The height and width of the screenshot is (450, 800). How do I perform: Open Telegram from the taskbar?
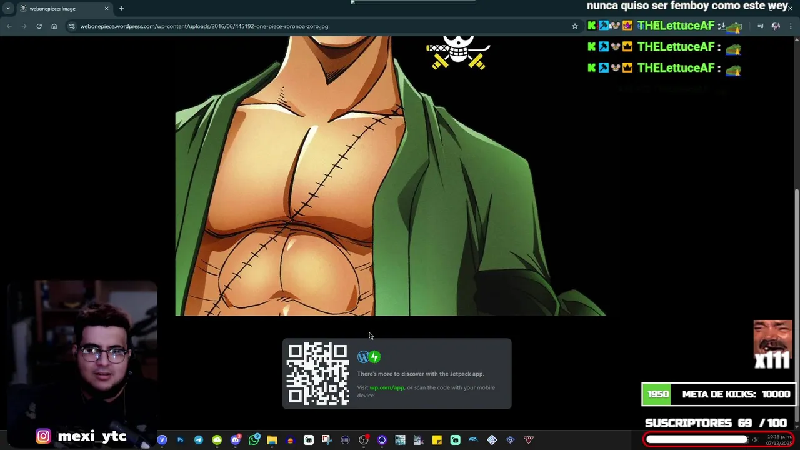click(x=199, y=440)
